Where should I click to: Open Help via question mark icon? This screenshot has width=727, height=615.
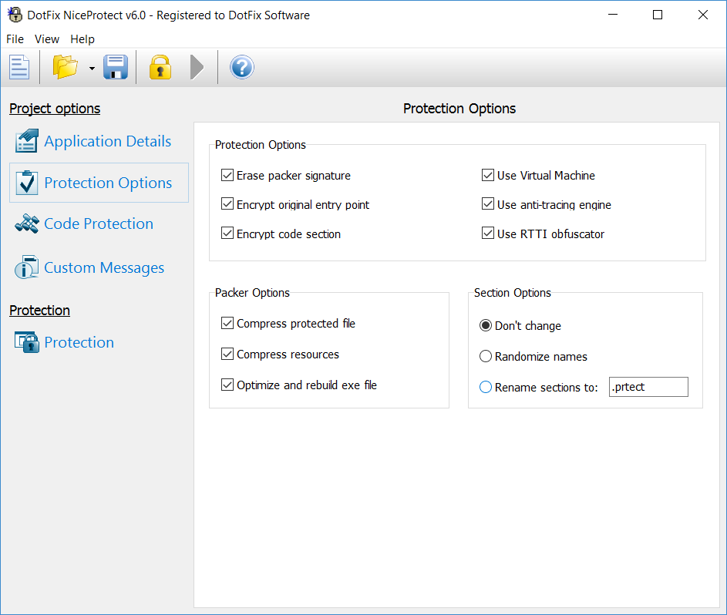point(241,68)
